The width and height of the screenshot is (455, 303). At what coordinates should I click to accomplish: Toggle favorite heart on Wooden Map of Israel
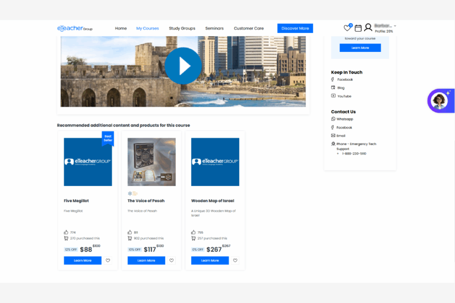click(x=235, y=260)
